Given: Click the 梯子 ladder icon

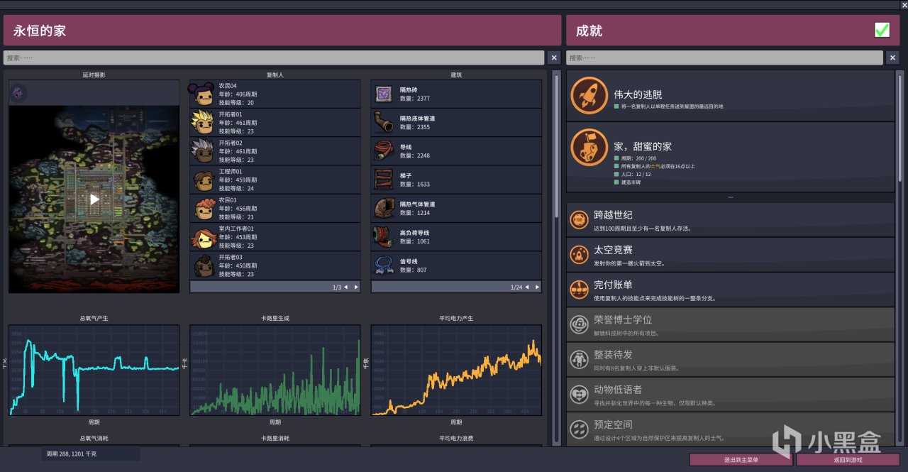Looking at the screenshot, I should pos(384,180).
